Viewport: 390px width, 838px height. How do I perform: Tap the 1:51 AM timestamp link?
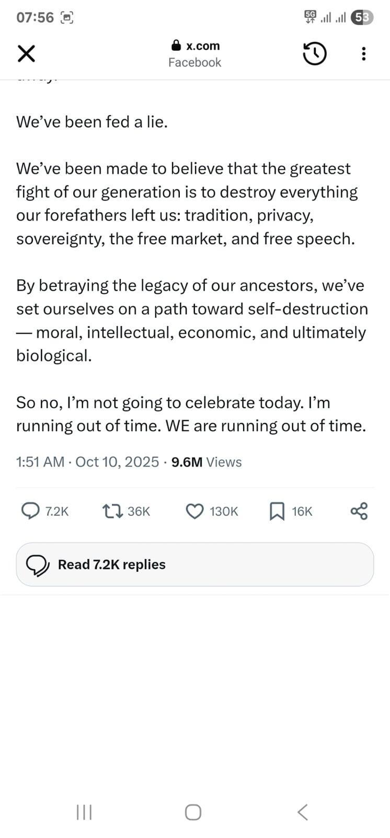tap(40, 462)
